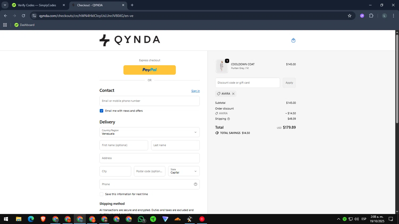The height and width of the screenshot is (224, 399).
Task: Click the phone field help icon
Action: (x=196, y=184)
